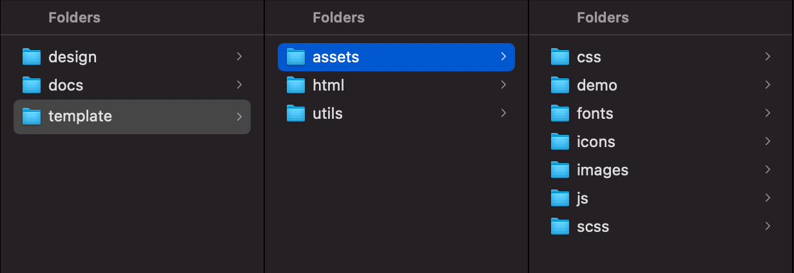This screenshot has width=794, height=273.
Task: Expand the design folder chevron
Action: [239, 57]
